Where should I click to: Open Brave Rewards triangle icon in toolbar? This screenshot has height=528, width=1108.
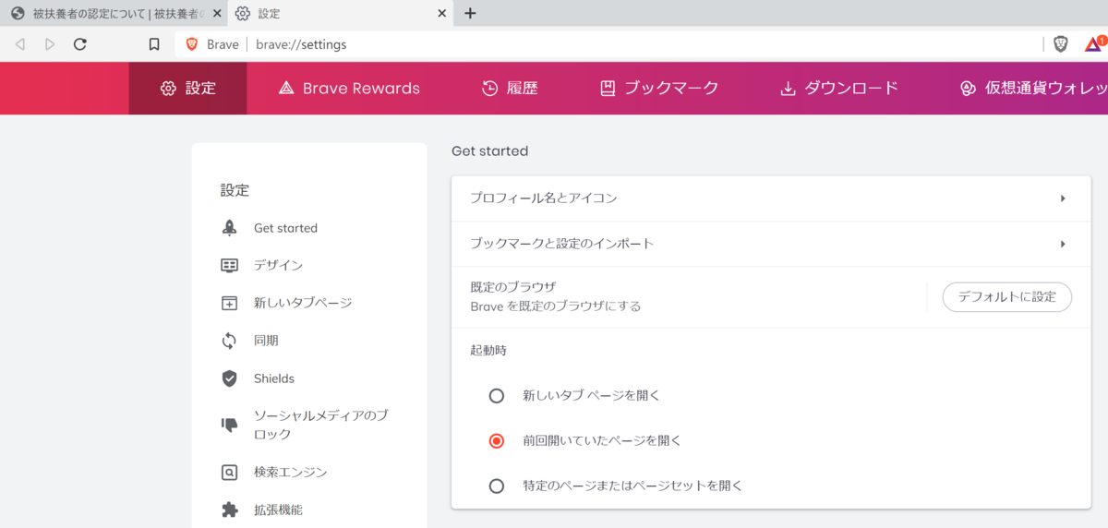[x=1095, y=43]
